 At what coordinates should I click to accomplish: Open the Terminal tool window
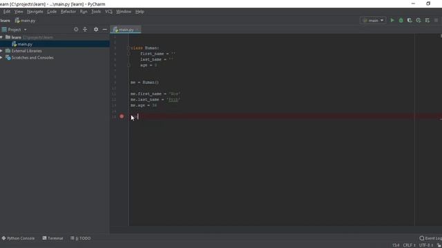52,238
